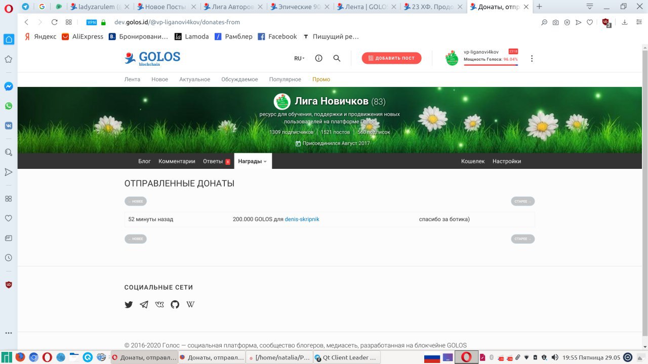The image size is (648, 364).
Task: Expand the Награды dropdown tab
Action: pyautogui.click(x=253, y=161)
